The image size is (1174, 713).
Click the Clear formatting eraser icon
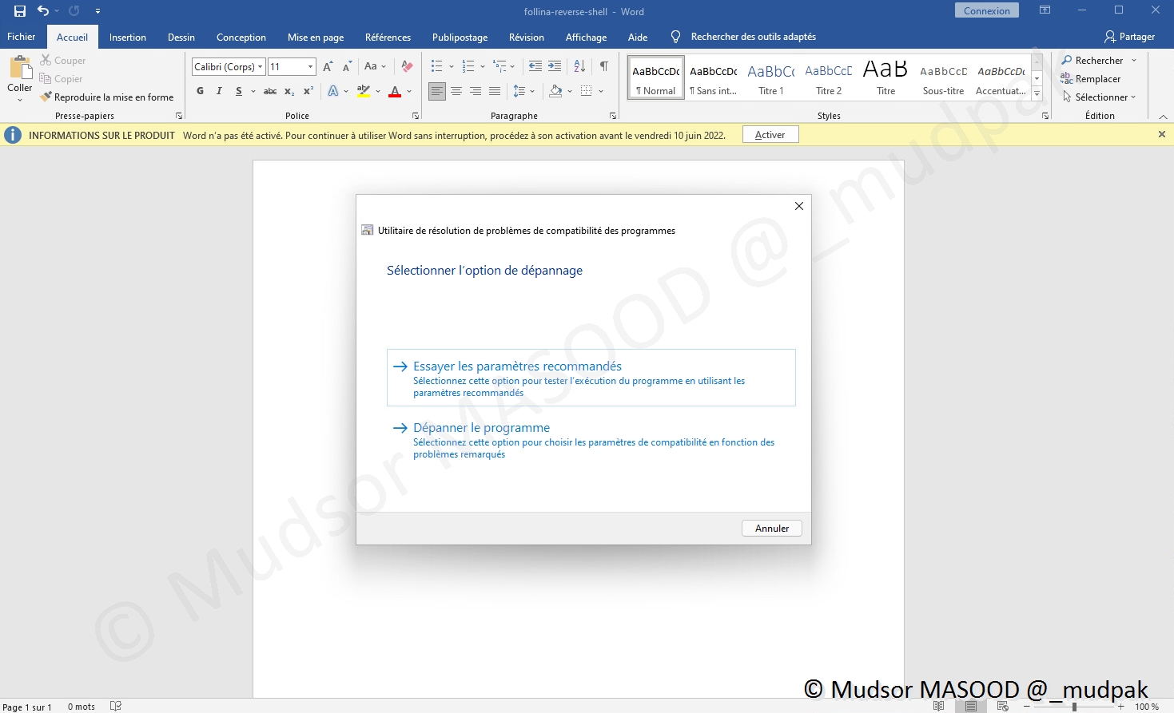point(407,66)
